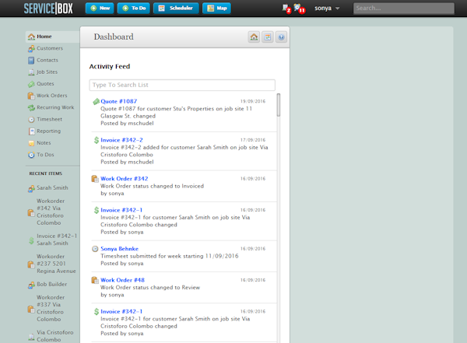467x343 pixels.
Task: Open notifications icon with badge 2
Action: click(x=286, y=9)
